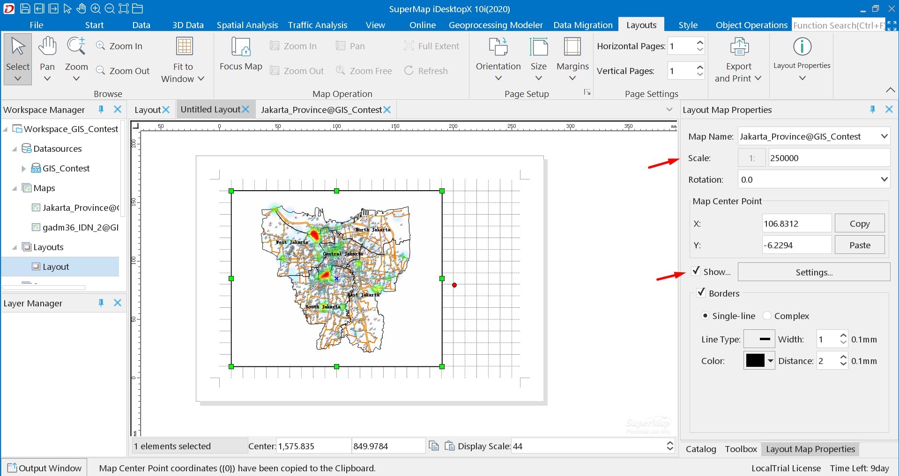Viewport: 899px width, 476px height.
Task: Open the border Color swatch picker
Action: pyautogui.click(x=759, y=360)
